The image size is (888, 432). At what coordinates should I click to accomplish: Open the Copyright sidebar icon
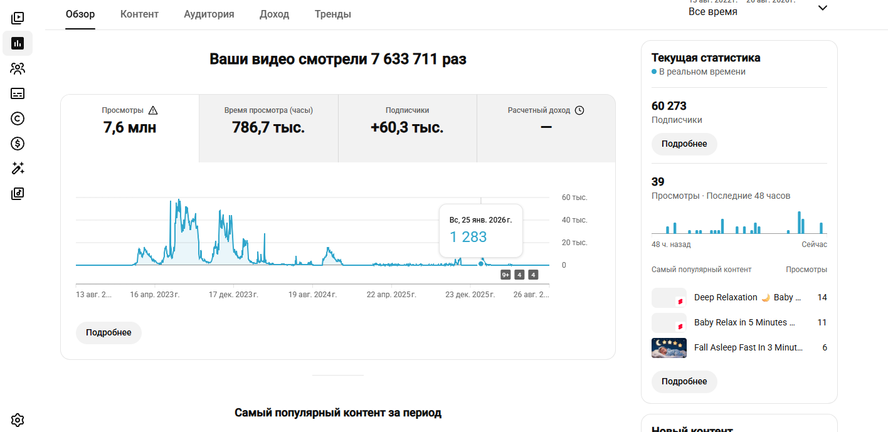coord(18,119)
